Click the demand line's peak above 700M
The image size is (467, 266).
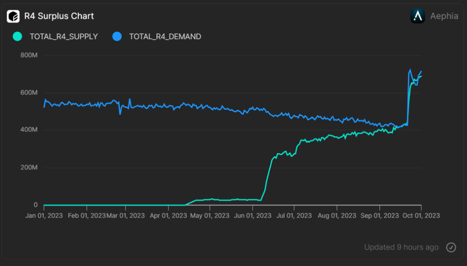pyautogui.click(x=410, y=70)
